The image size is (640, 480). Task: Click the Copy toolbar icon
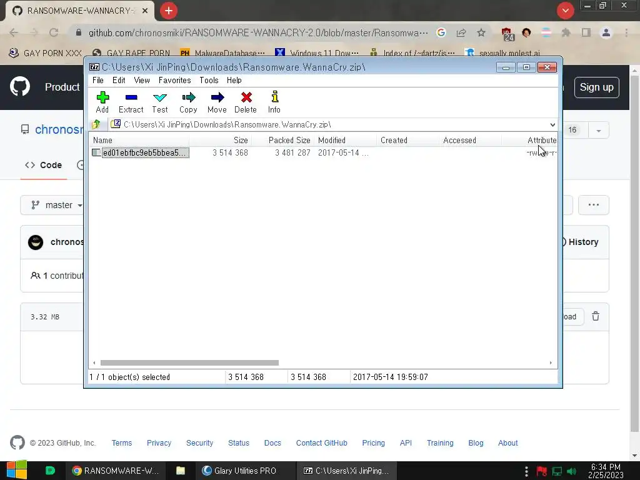tap(188, 97)
